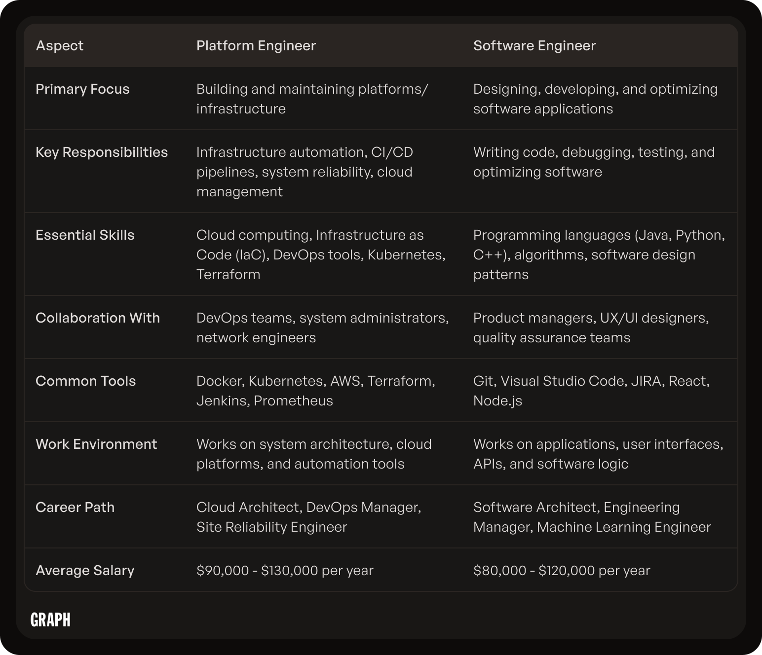Screen dimensions: 762x655
Task: Select the "Work Environment" row label
Action: [96, 444]
